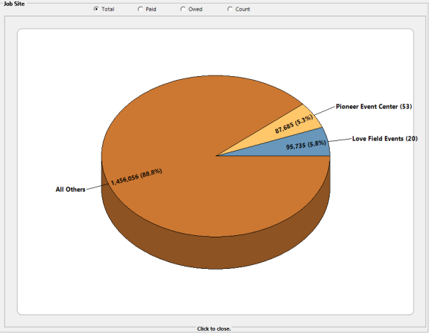The image size is (429, 333).
Task: Select the Paid radio button
Action: click(140, 9)
